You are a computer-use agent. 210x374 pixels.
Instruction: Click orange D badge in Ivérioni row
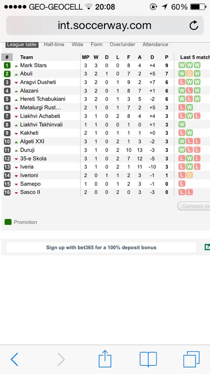(x=189, y=176)
